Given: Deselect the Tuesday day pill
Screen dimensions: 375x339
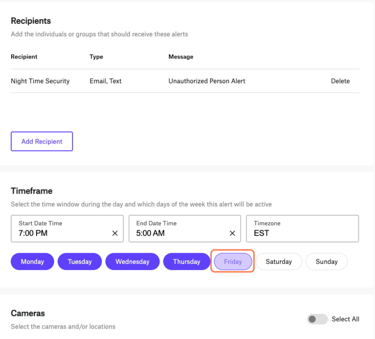Looking at the screenshot, I should tap(80, 262).
